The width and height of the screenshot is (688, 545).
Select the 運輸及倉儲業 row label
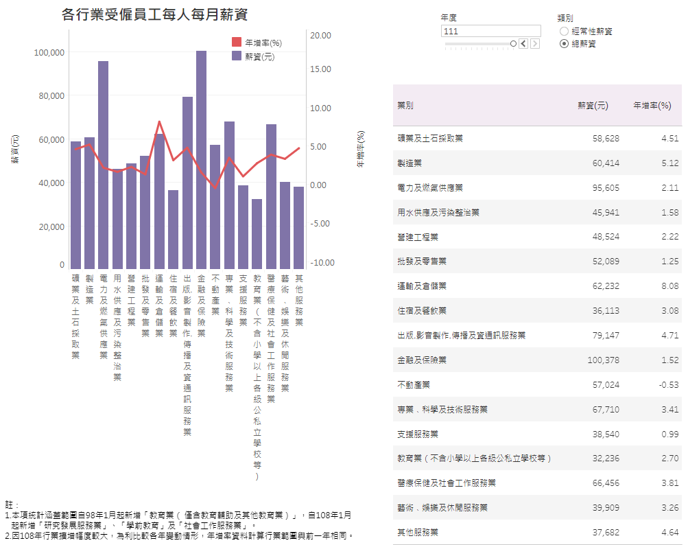[x=422, y=286]
